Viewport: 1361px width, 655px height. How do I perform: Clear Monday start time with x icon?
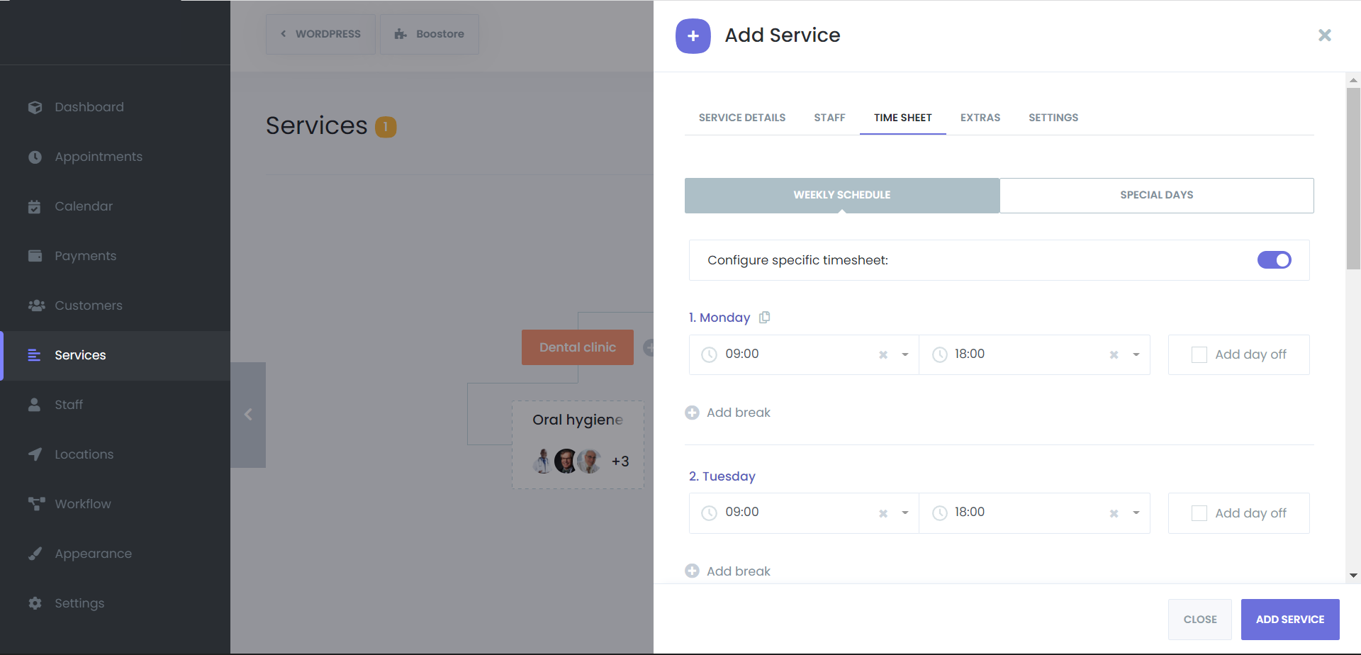tap(883, 355)
